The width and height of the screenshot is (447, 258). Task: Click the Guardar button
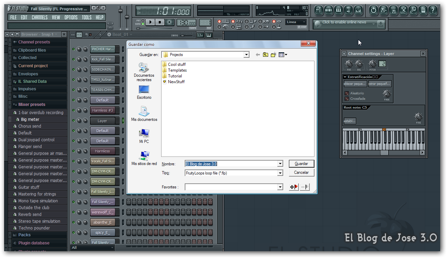tap(301, 164)
